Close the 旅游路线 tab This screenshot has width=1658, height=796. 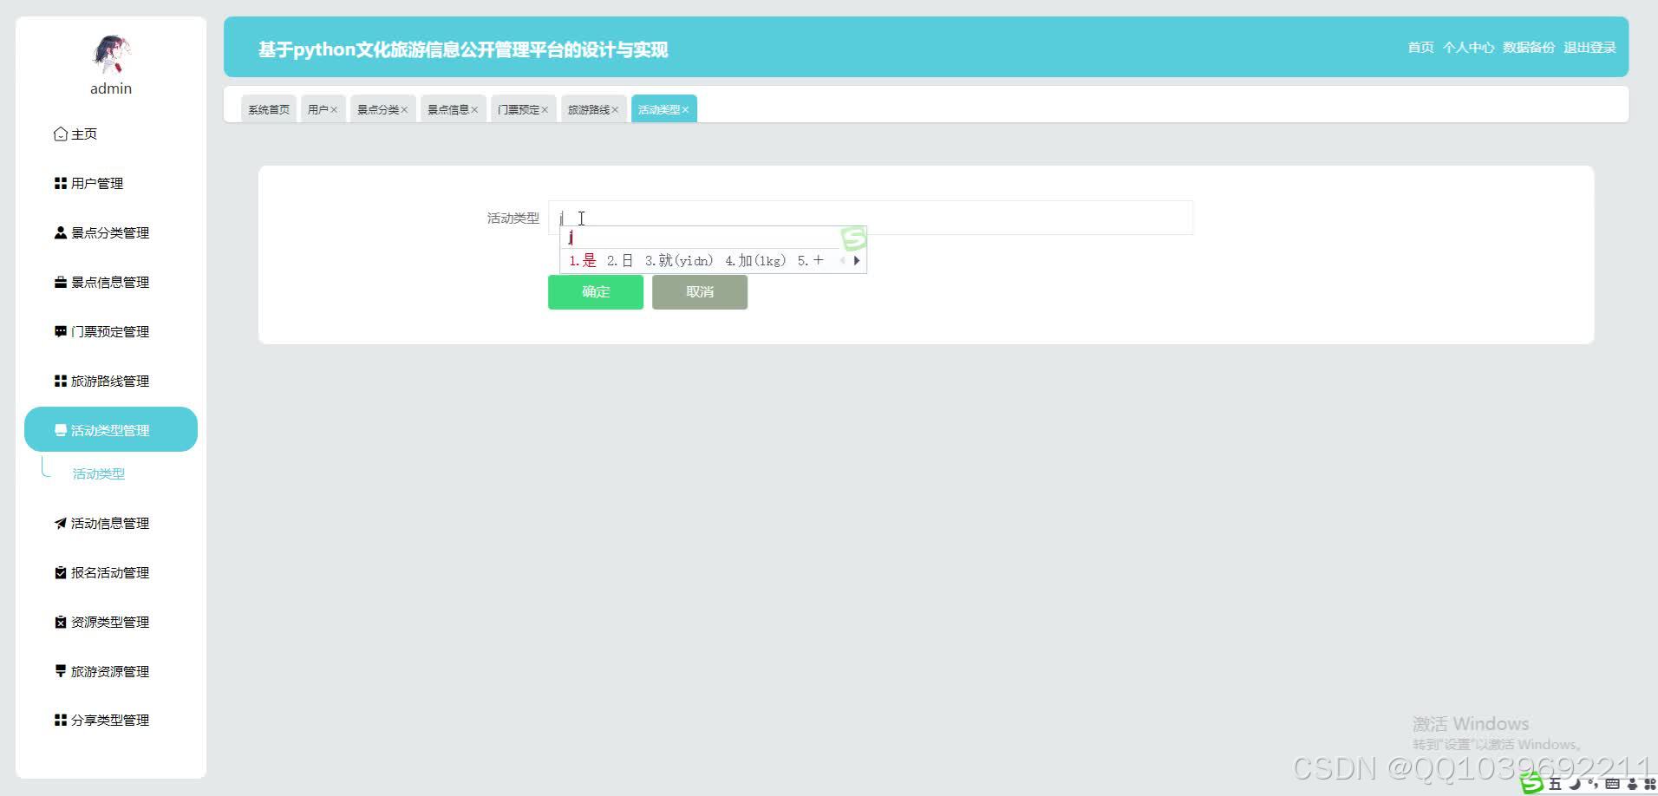(615, 110)
